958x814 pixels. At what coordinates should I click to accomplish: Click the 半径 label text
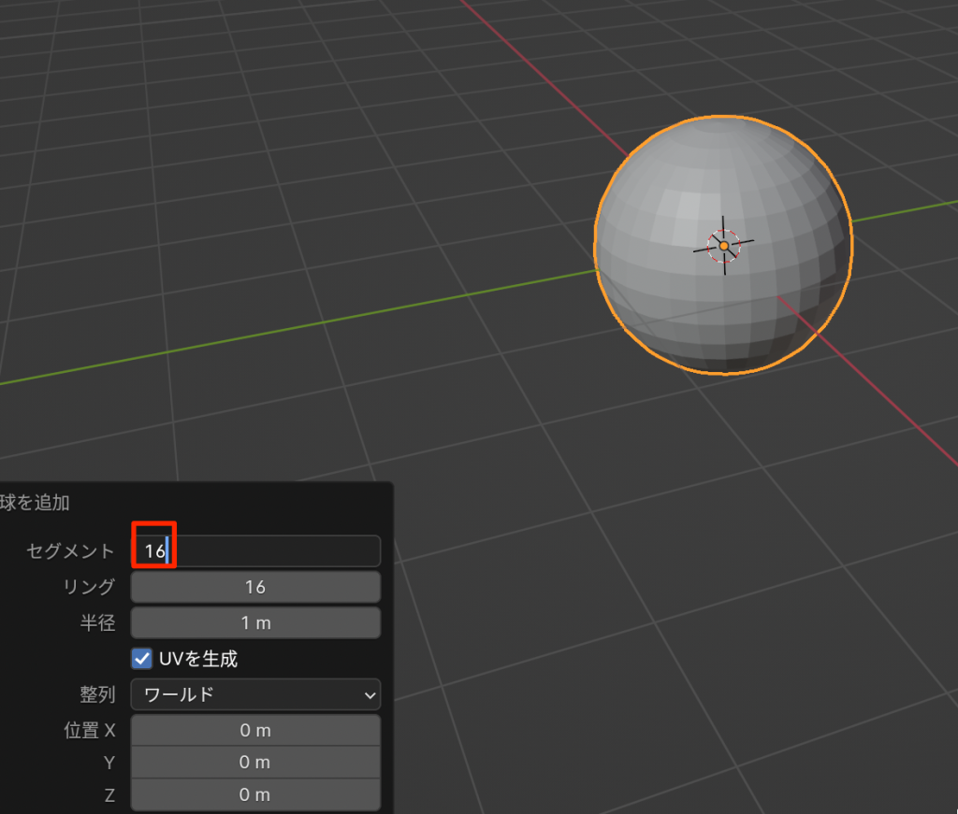pos(97,622)
